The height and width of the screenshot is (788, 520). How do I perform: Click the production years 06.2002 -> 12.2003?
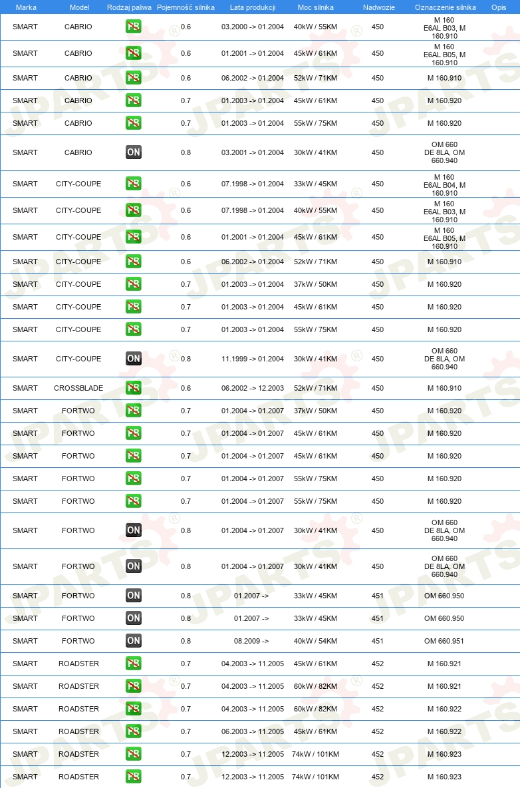[253, 388]
